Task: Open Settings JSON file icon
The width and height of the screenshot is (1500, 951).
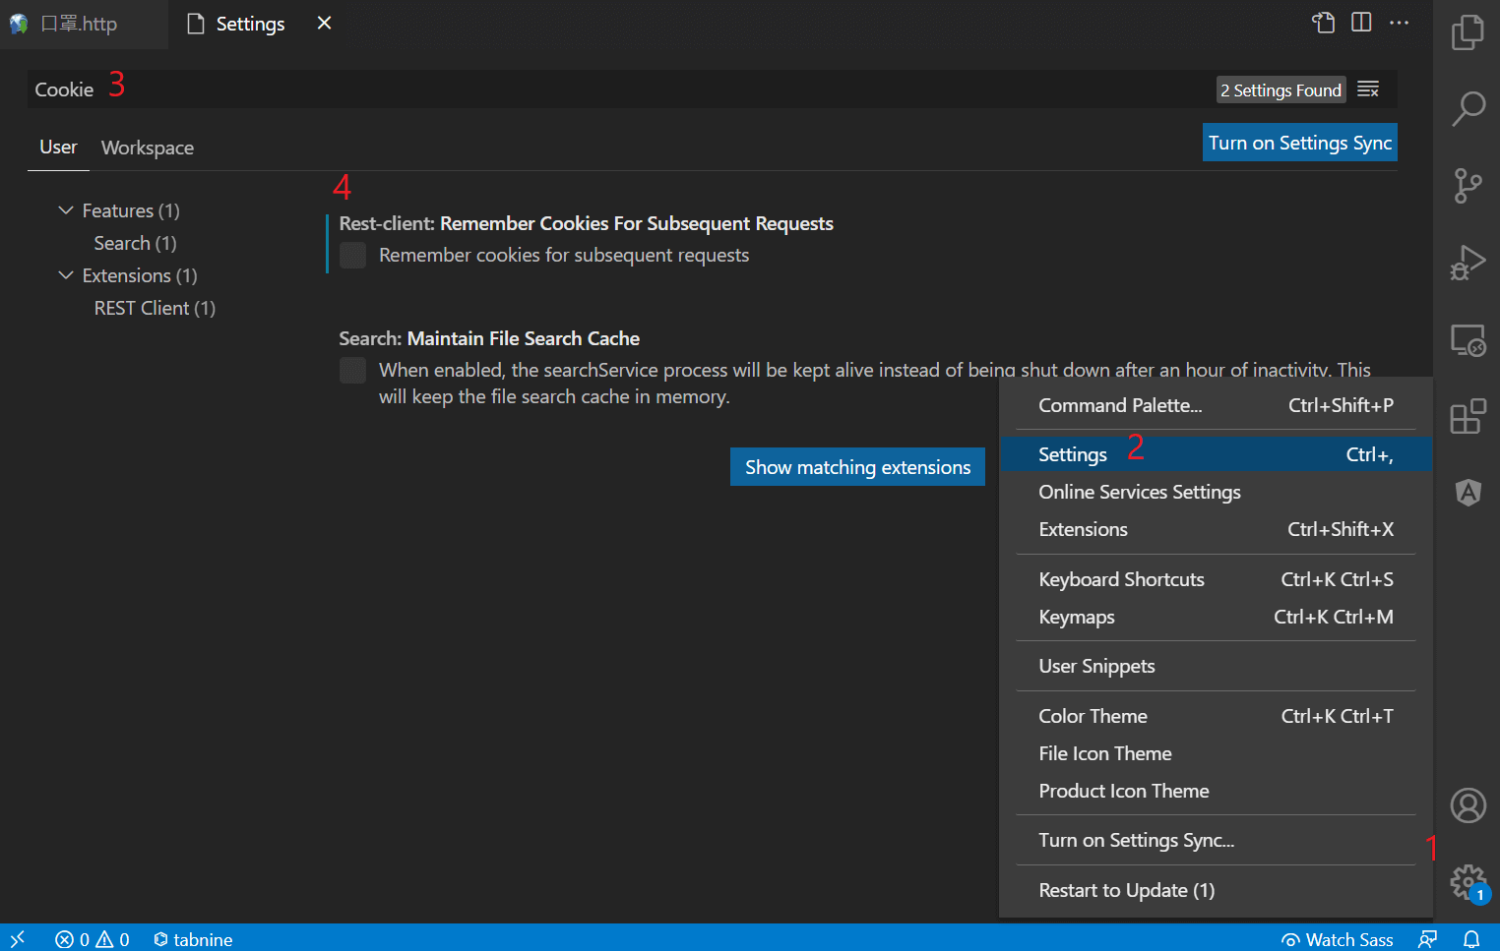Action: pyautogui.click(x=1324, y=23)
